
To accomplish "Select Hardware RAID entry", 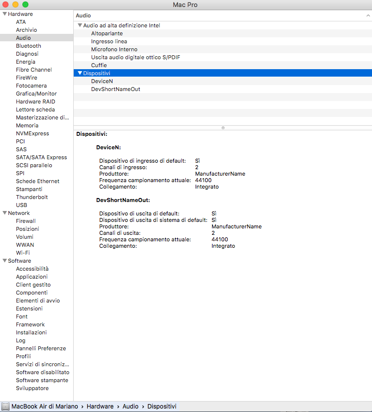I will point(35,102).
